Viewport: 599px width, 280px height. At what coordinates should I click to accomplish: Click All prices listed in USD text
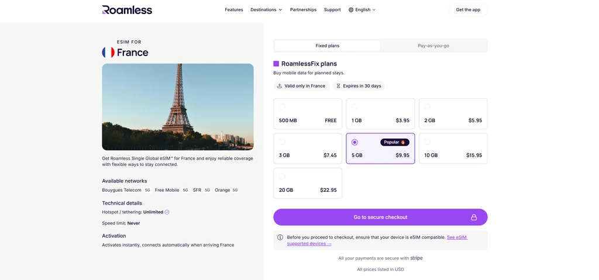[380, 269]
